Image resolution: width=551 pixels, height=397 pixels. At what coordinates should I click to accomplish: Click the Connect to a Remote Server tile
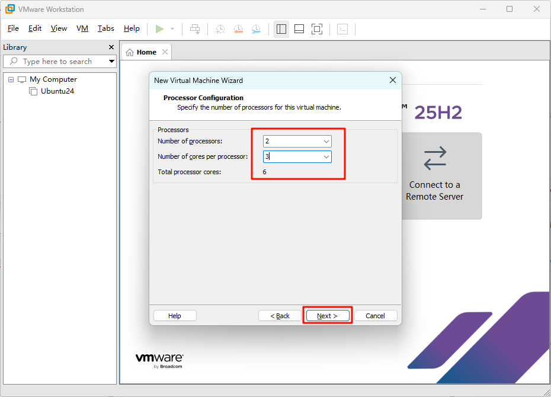tap(441, 176)
